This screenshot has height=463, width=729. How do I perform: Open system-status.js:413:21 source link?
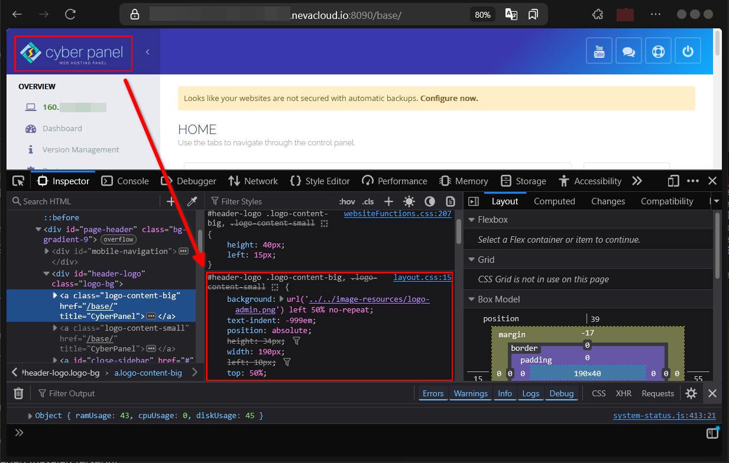click(665, 416)
